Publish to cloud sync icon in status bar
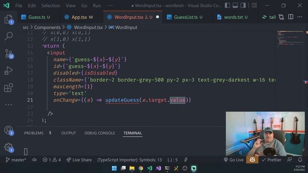 34,160
